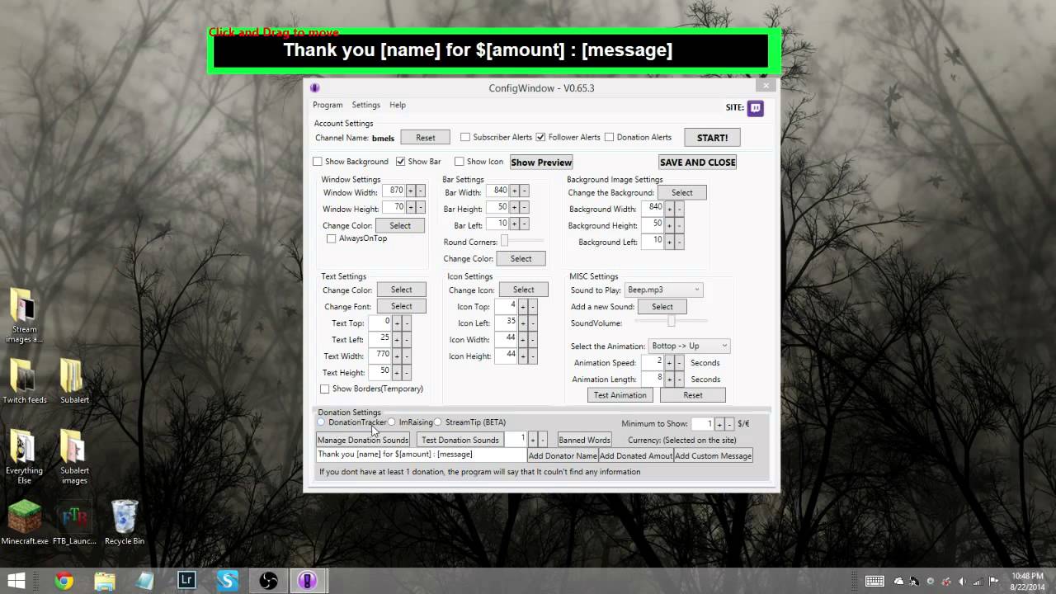The height and width of the screenshot is (594, 1056).
Task: Increase Text Top with plus button
Action: [396, 323]
